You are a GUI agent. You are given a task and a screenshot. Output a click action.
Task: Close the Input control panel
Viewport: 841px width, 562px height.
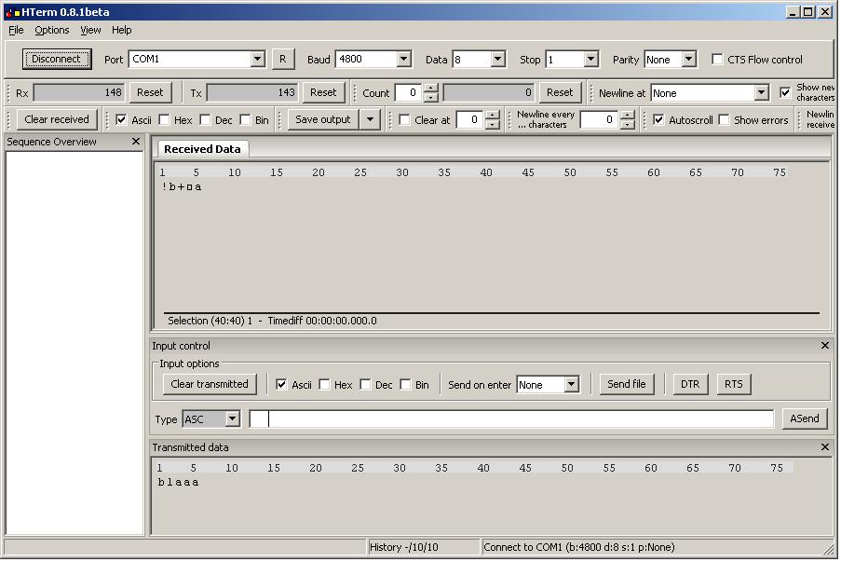825,346
